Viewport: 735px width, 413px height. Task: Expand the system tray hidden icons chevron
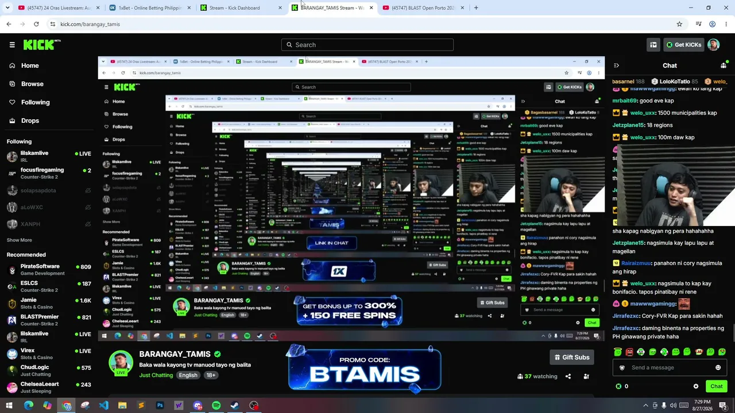click(x=645, y=406)
